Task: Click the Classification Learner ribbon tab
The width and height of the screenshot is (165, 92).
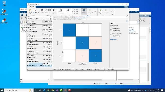Action: click(31, 7)
